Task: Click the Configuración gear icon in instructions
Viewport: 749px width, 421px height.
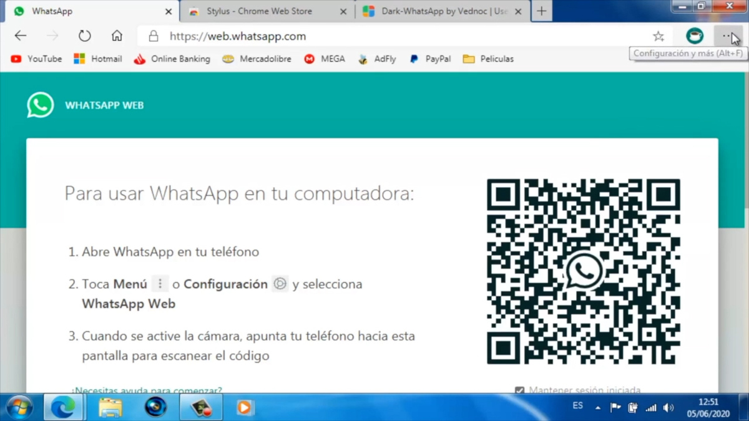Action: [x=280, y=284]
